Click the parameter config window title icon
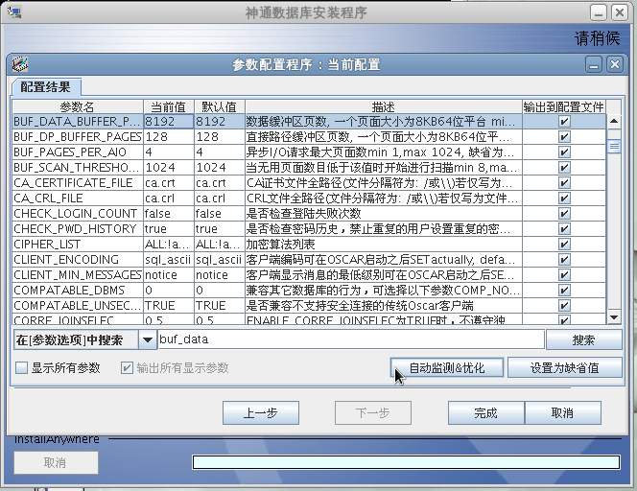 19,64
